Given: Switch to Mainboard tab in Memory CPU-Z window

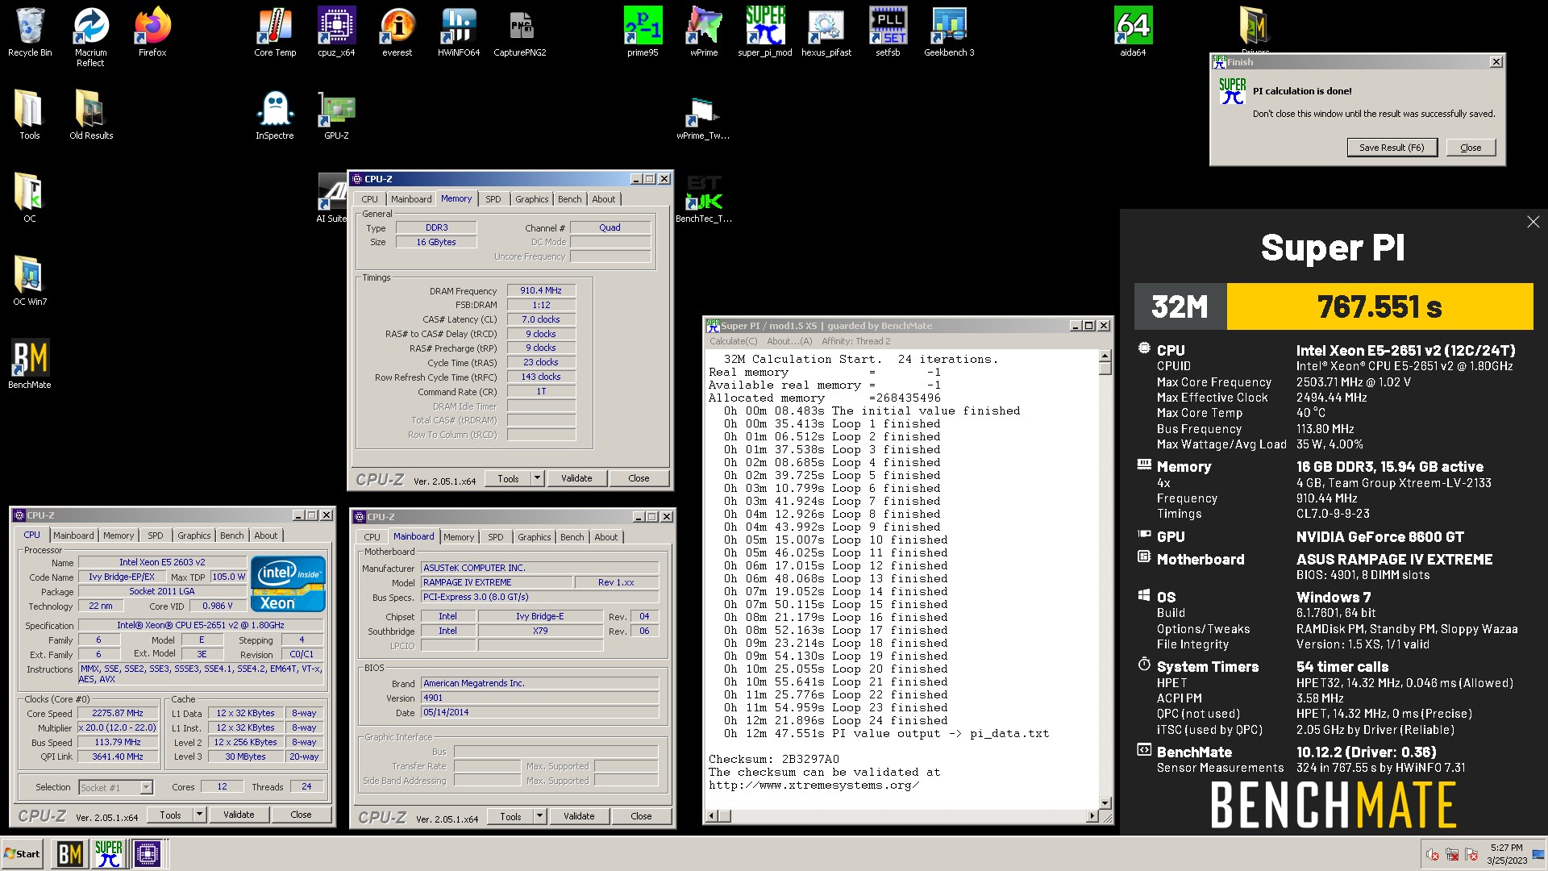Looking at the screenshot, I should point(411,199).
